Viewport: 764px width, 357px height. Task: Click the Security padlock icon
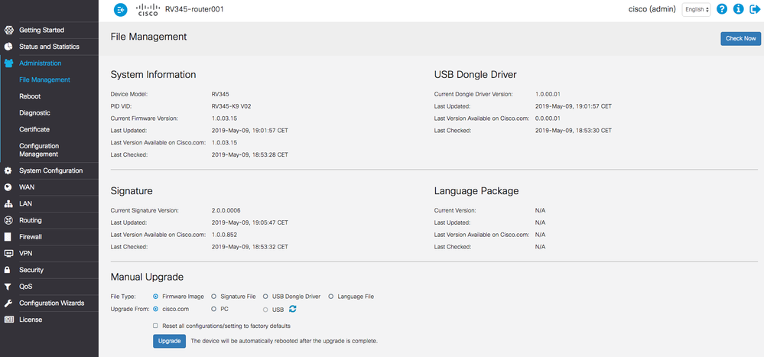click(8, 270)
